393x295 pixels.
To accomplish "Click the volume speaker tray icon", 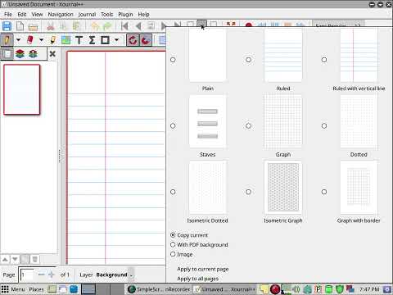I will pos(296,288).
